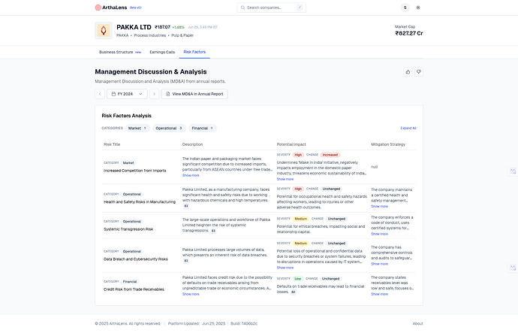Open the user avatar 'S' menu
The image size is (518, 333).
coord(405,8)
